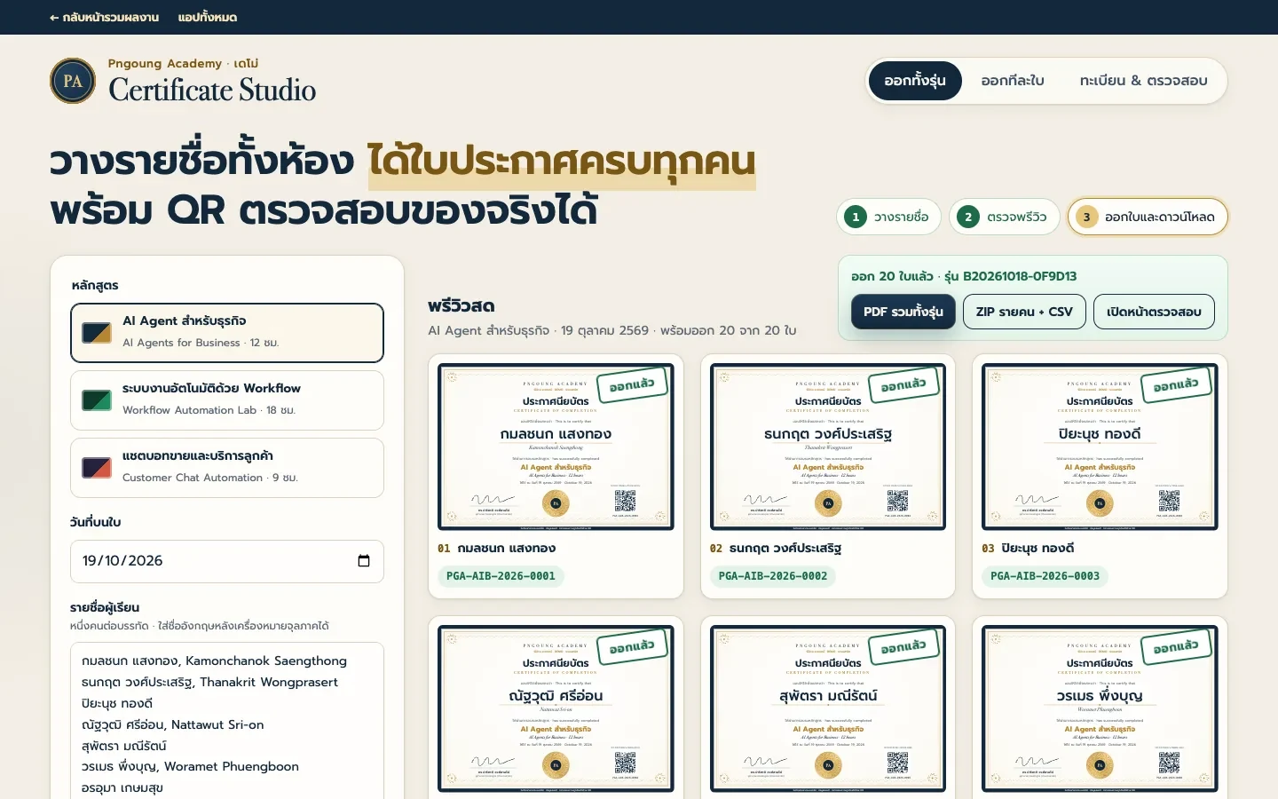Click name line วรเมธ พึ่งบุญ, Woramet Phuengboon
Screen dimensions: 1278x799
click(x=190, y=766)
